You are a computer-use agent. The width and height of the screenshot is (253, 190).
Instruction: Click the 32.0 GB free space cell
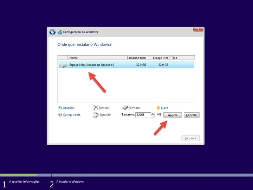click(163, 65)
